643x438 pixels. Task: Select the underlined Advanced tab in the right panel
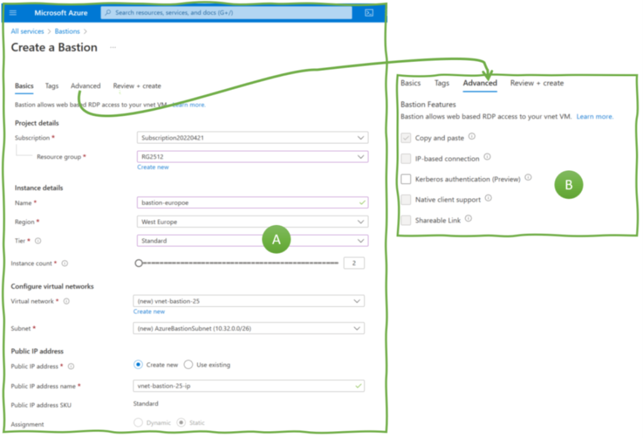point(480,83)
